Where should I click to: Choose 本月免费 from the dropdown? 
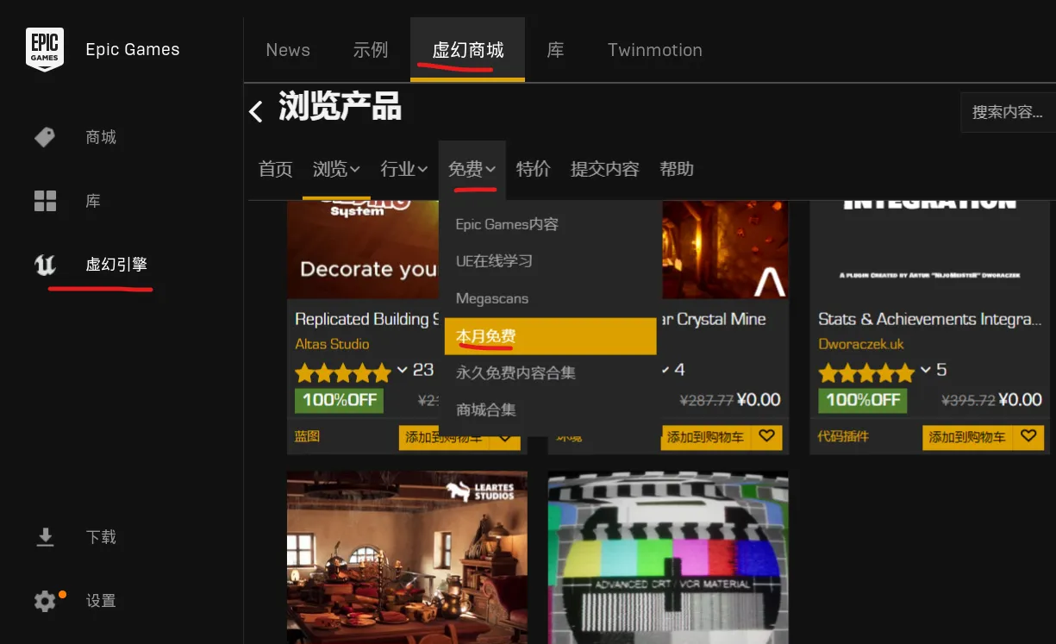(551, 336)
